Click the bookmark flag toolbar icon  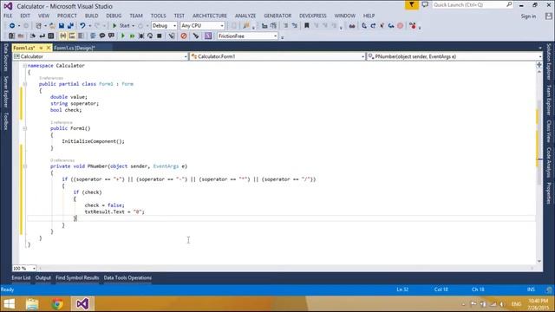[x=307, y=26]
